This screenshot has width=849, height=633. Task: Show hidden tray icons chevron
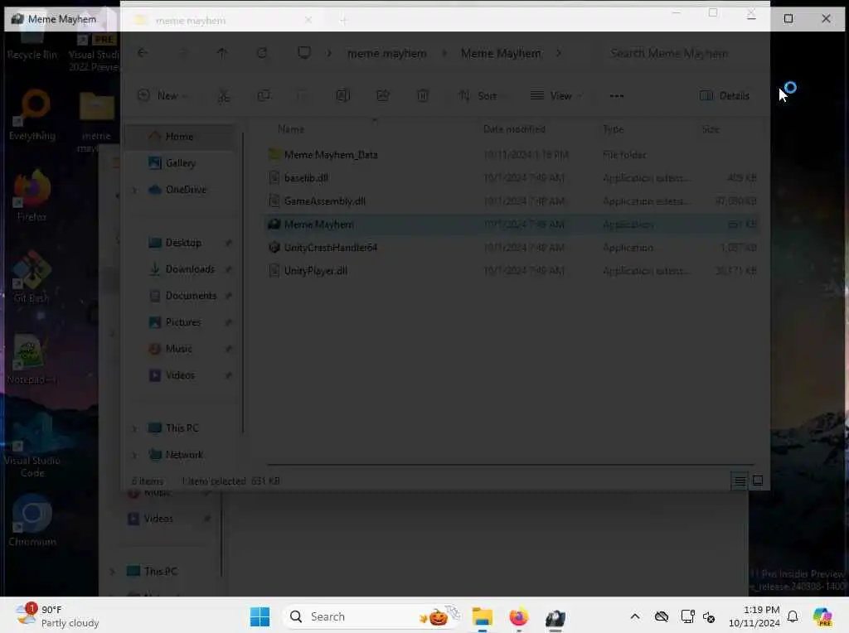[635, 616]
